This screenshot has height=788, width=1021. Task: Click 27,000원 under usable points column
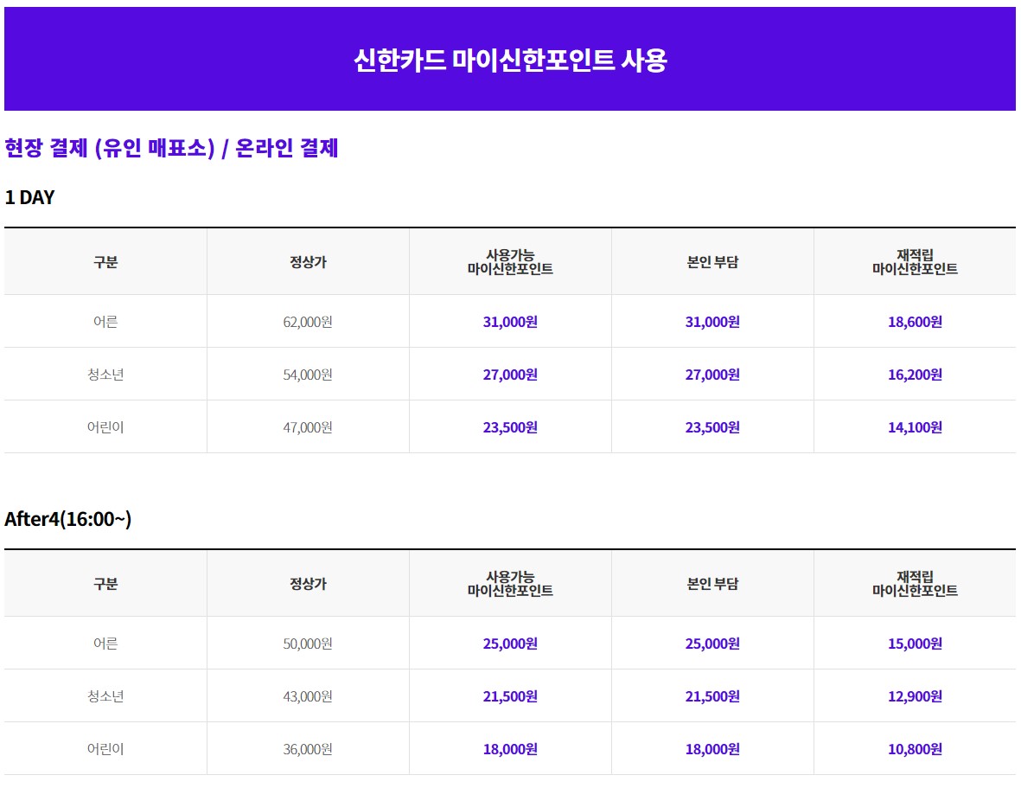click(510, 375)
